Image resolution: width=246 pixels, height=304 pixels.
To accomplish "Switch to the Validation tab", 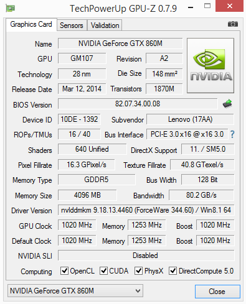I will (105, 25).
